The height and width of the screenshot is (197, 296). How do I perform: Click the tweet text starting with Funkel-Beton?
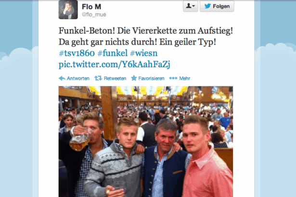pyautogui.click(x=146, y=36)
